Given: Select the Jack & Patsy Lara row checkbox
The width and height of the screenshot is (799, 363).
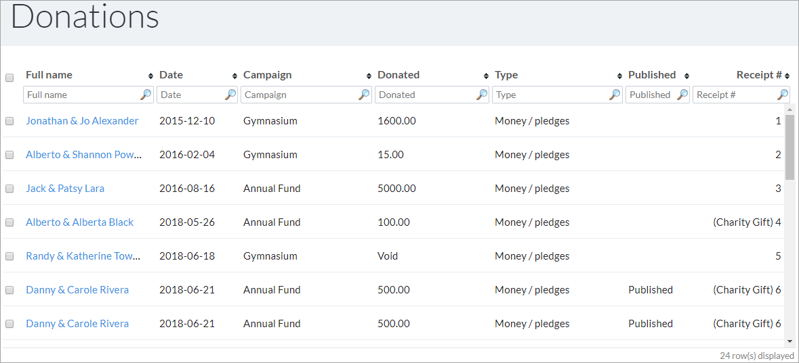Looking at the screenshot, I should (9, 189).
